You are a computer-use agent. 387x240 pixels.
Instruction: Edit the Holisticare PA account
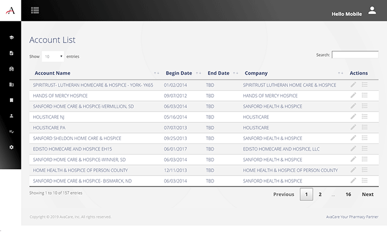click(353, 127)
